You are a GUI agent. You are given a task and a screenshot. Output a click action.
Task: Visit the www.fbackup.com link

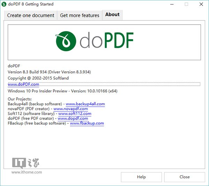pos(87,123)
